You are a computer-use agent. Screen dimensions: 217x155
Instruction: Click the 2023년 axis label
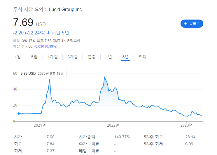point(186,125)
